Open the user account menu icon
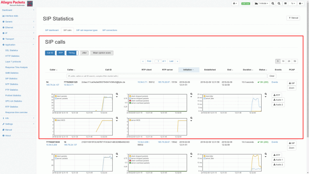This screenshot has width=309, height=174. click(301, 3)
